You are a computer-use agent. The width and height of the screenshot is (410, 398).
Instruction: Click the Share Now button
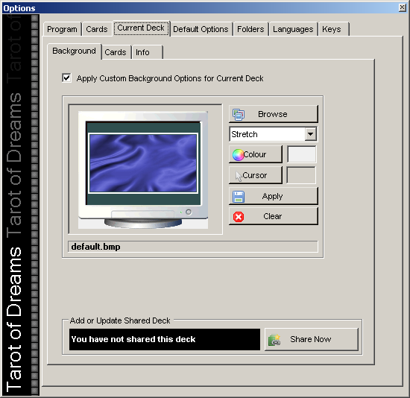point(311,339)
